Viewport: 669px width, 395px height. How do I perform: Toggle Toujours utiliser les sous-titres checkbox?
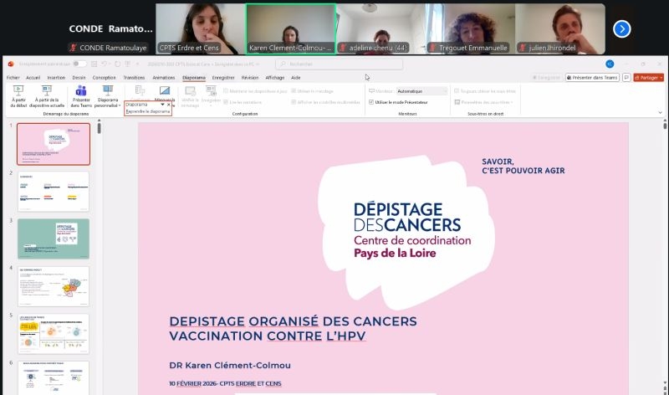point(457,91)
